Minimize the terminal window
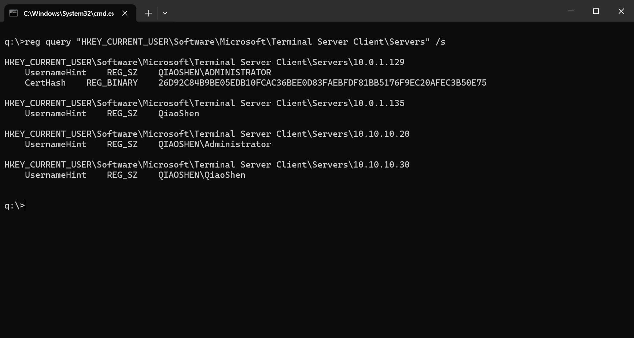The image size is (634, 338). pyautogui.click(x=571, y=11)
